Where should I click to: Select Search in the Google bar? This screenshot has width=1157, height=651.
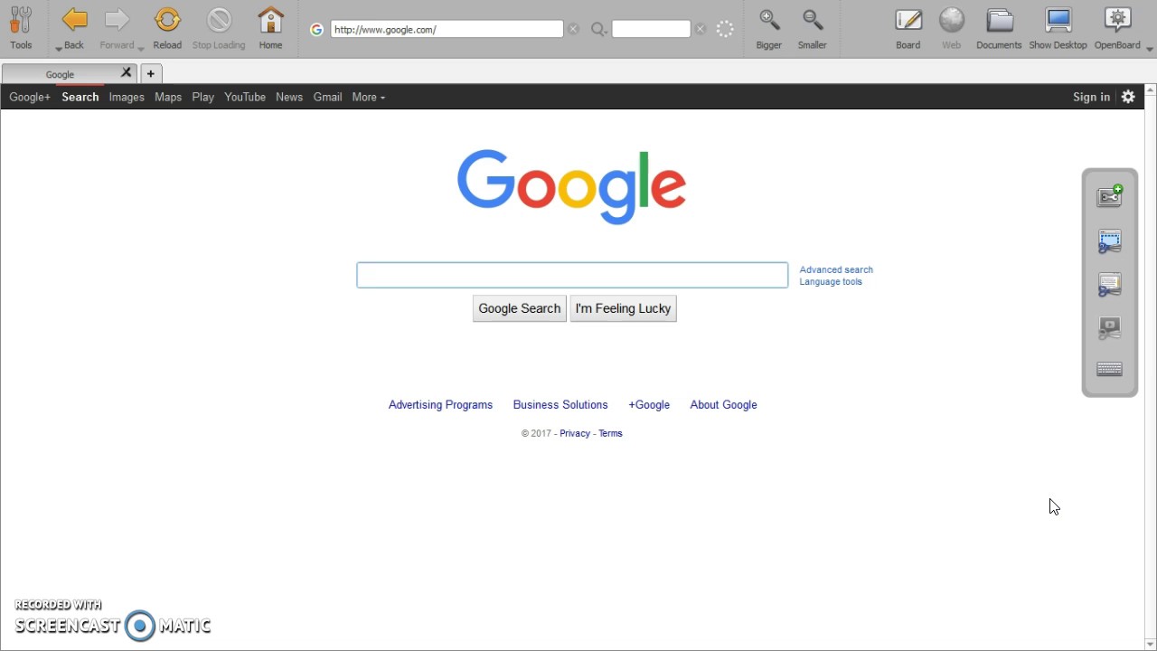80,97
